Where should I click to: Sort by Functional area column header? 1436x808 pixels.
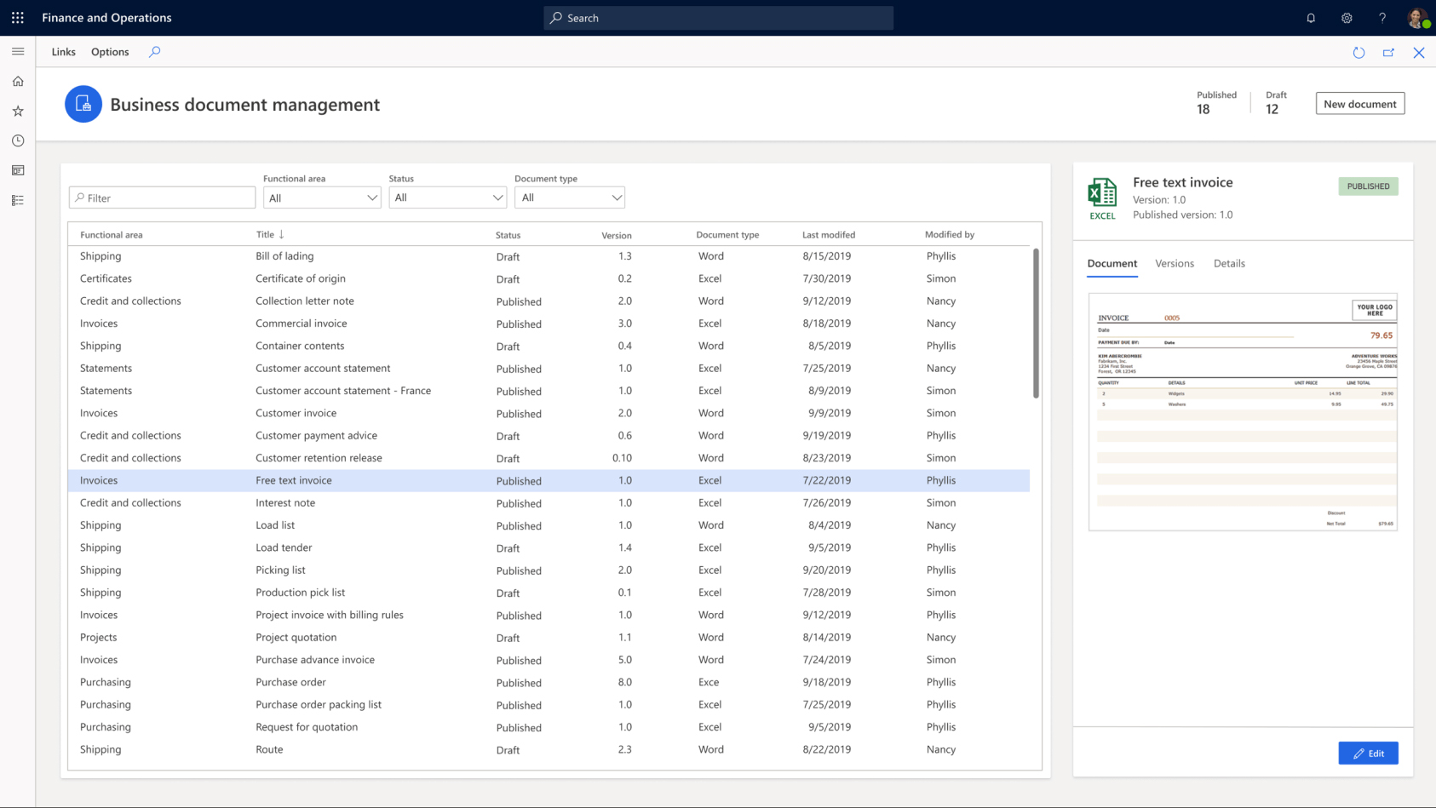tap(112, 235)
